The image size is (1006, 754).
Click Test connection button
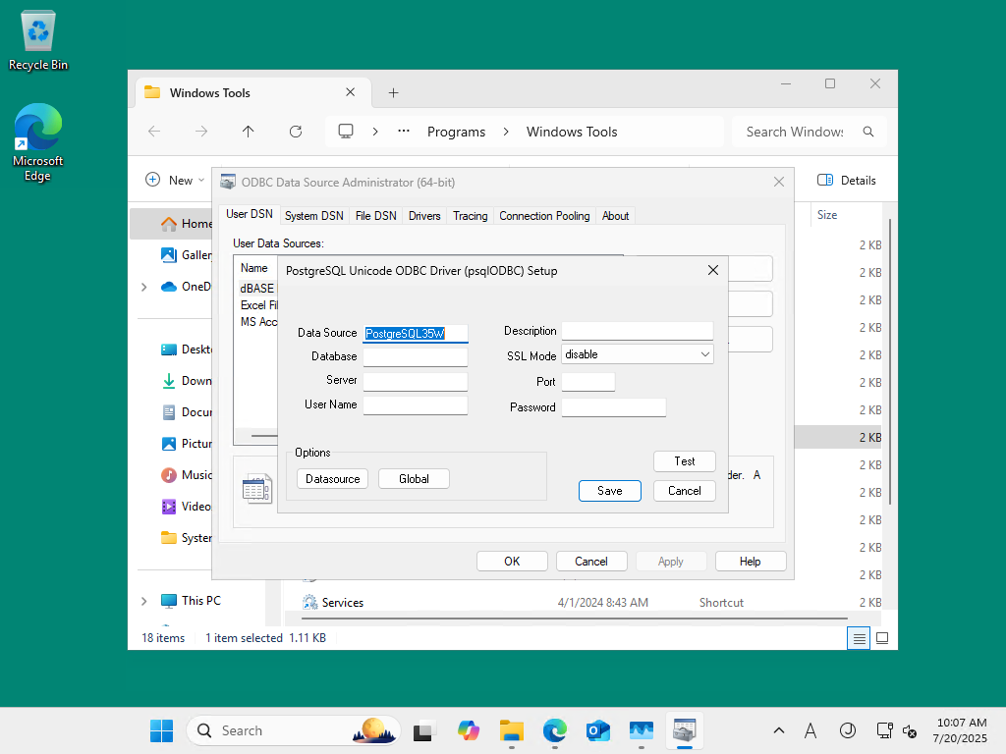point(685,461)
